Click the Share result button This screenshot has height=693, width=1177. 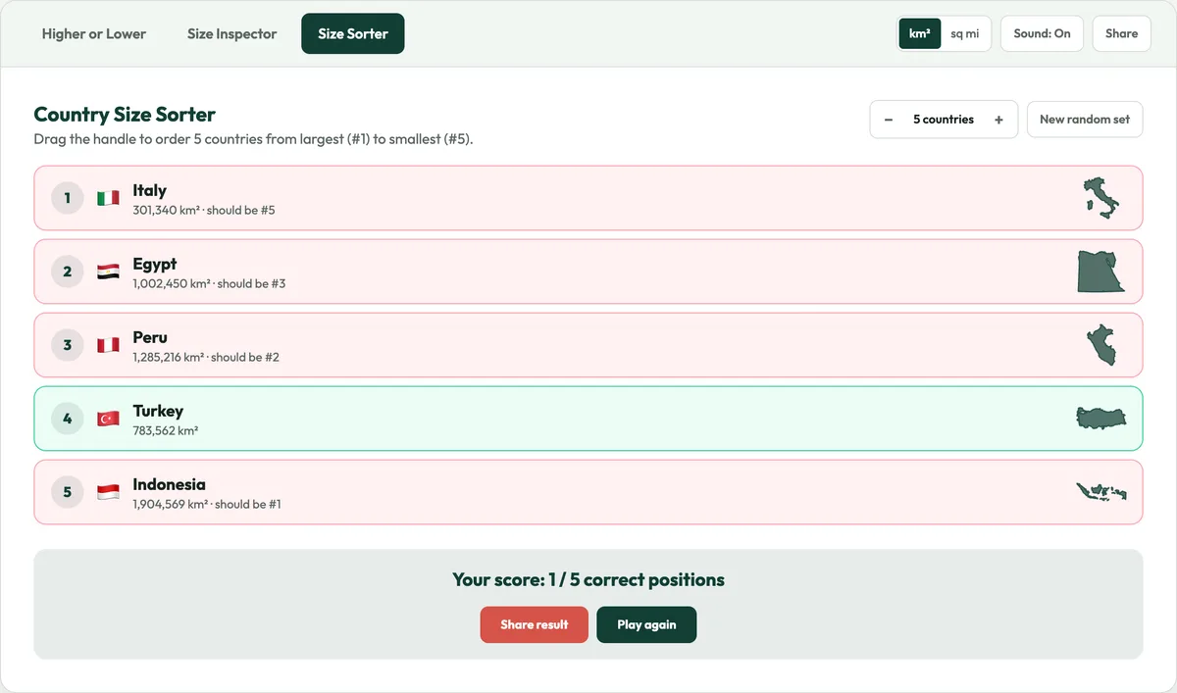click(x=535, y=624)
